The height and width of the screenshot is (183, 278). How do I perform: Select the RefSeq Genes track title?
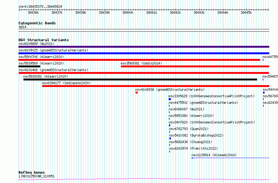coord(32,172)
